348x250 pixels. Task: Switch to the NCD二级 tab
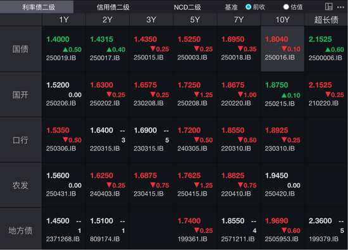pyautogui.click(x=187, y=7)
